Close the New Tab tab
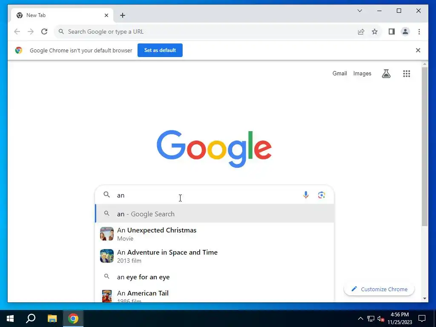Image resolution: width=436 pixels, height=327 pixels. 106,15
